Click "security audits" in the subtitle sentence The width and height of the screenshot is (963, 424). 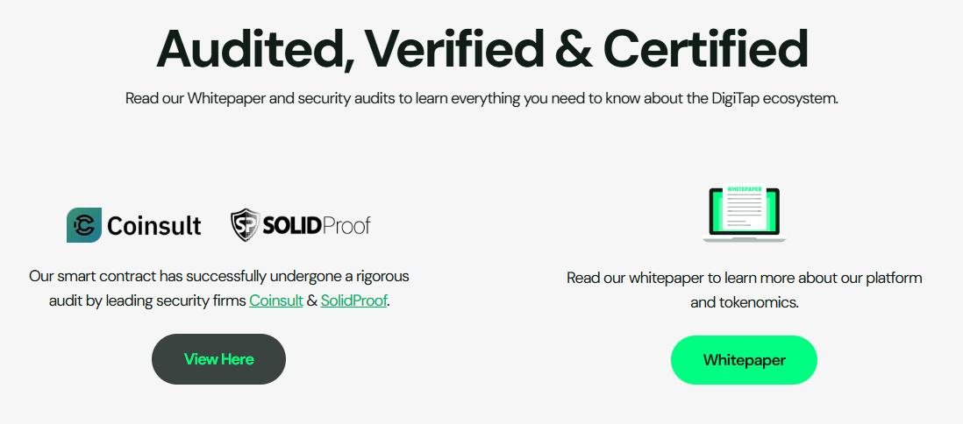point(347,98)
